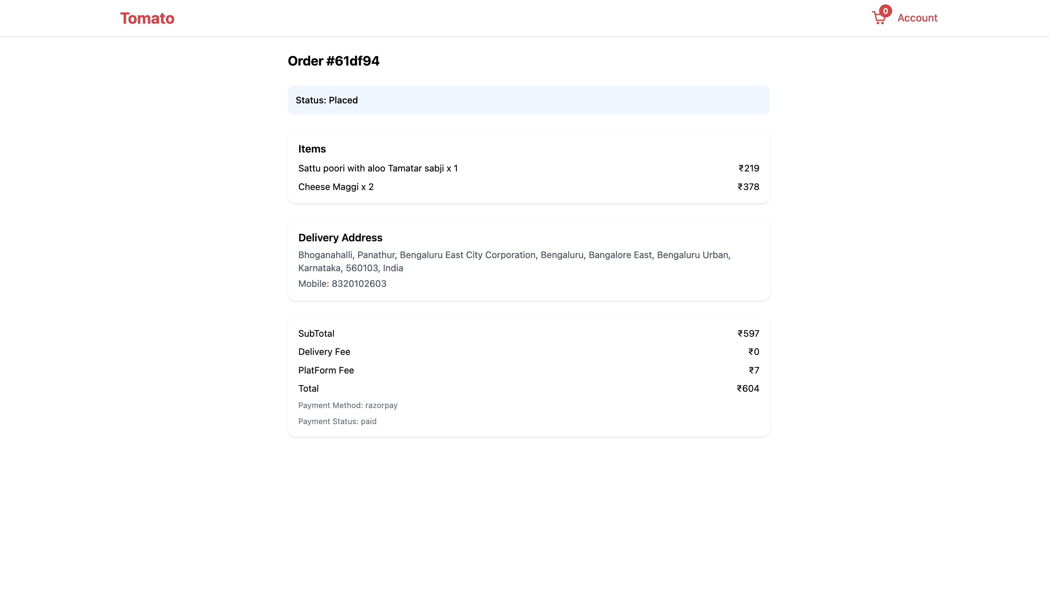This screenshot has height=605, width=1049.
Task: Click the ₹378 item price
Action: click(x=748, y=187)
